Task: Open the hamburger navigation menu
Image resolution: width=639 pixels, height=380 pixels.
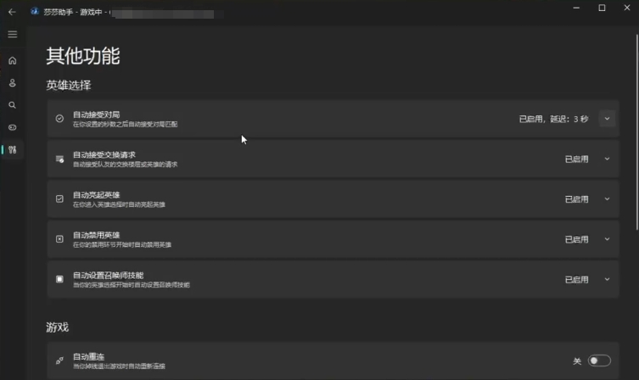Action: click(12, 34)
